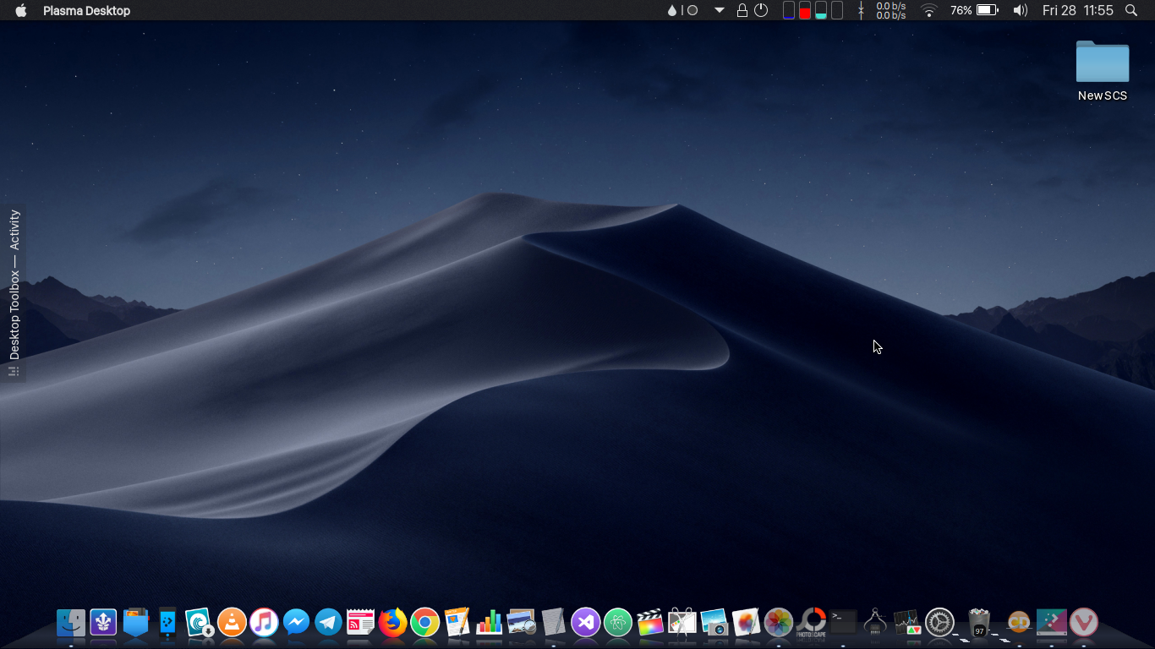
Task: Launch Visual Studio purple icon
Action: click(x=585, y=623)
